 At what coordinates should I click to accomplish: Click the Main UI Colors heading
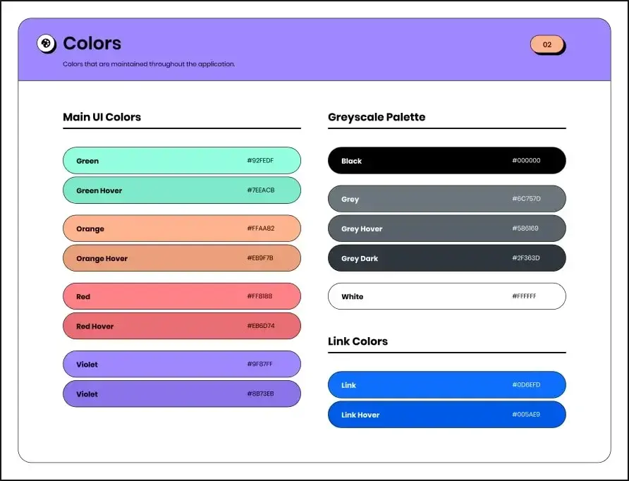tap(102, 117)
